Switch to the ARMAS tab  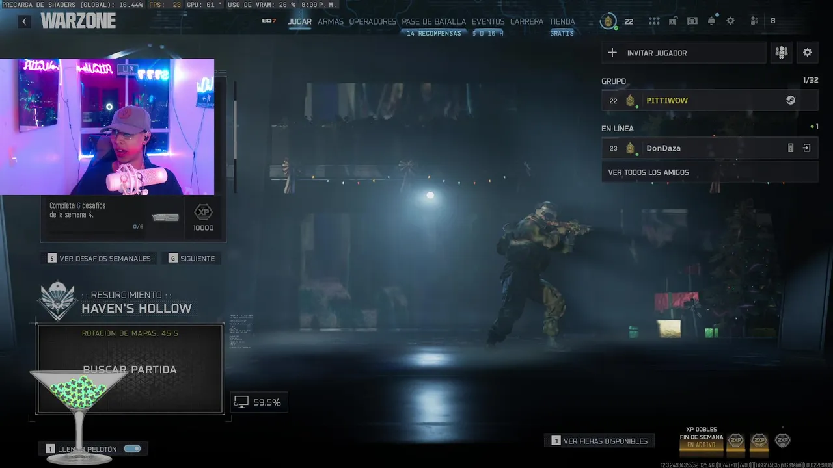click(331, 21)
